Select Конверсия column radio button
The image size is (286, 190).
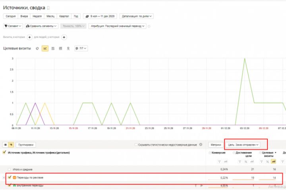coord(210,153)
